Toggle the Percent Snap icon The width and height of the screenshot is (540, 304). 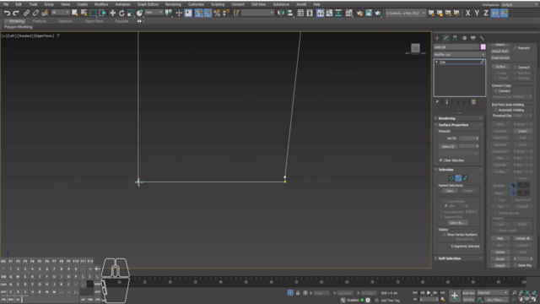(x=217, y=14)
